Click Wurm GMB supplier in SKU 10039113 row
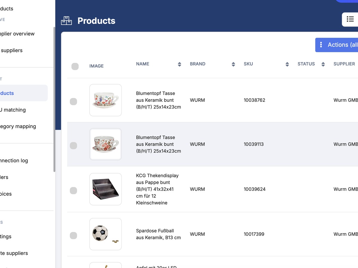 click(346, 144)
